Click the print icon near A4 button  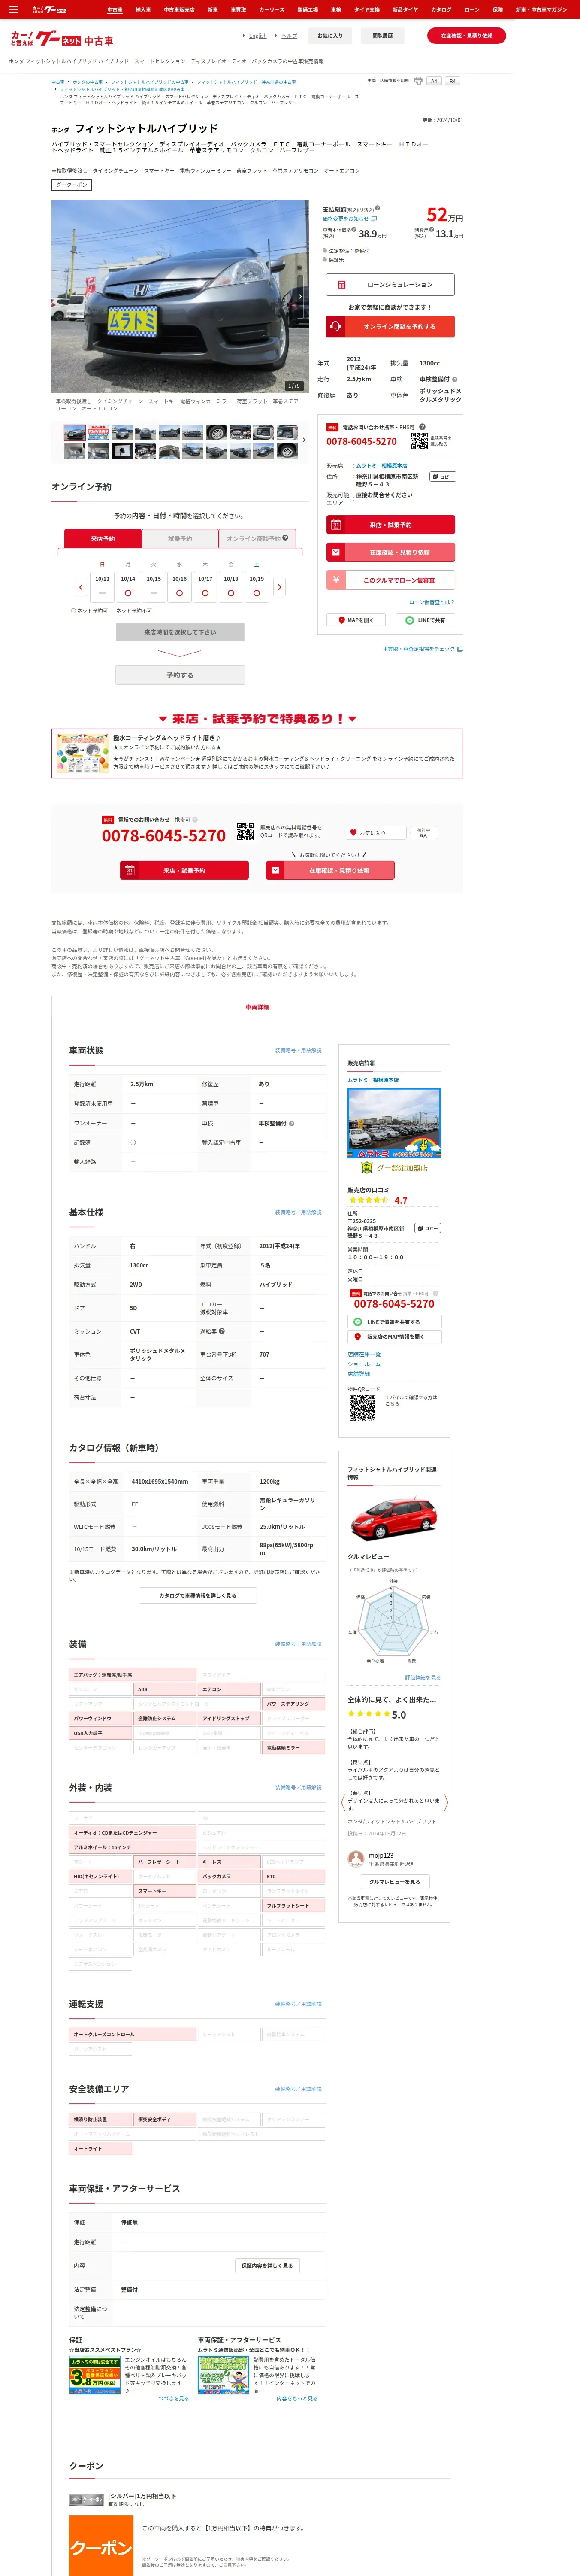pos(418,81)
